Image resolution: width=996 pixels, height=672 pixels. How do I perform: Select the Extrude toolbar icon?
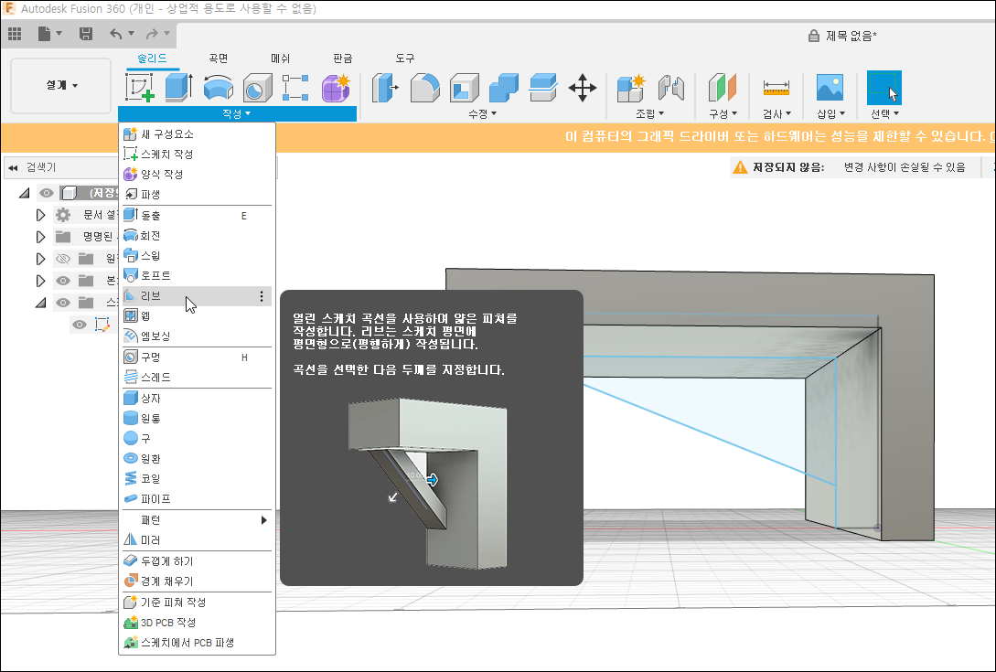[x=179, y=87]
